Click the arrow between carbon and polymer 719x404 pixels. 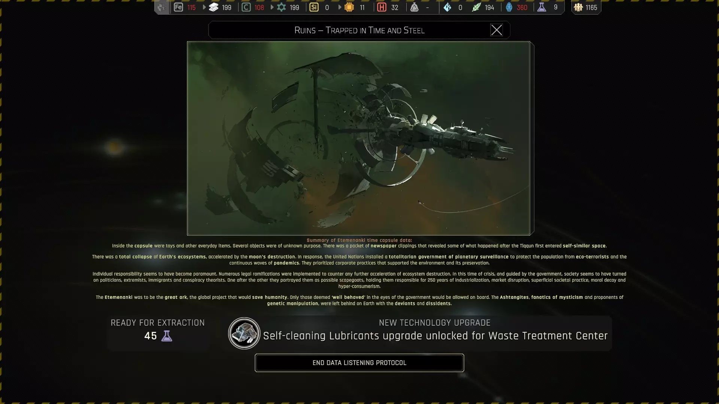click(x=272, y=7)
